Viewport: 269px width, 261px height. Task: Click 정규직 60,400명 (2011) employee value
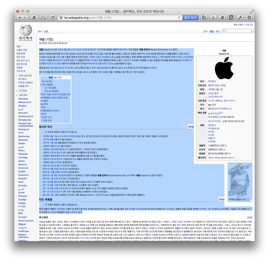[x=219, y=154]
